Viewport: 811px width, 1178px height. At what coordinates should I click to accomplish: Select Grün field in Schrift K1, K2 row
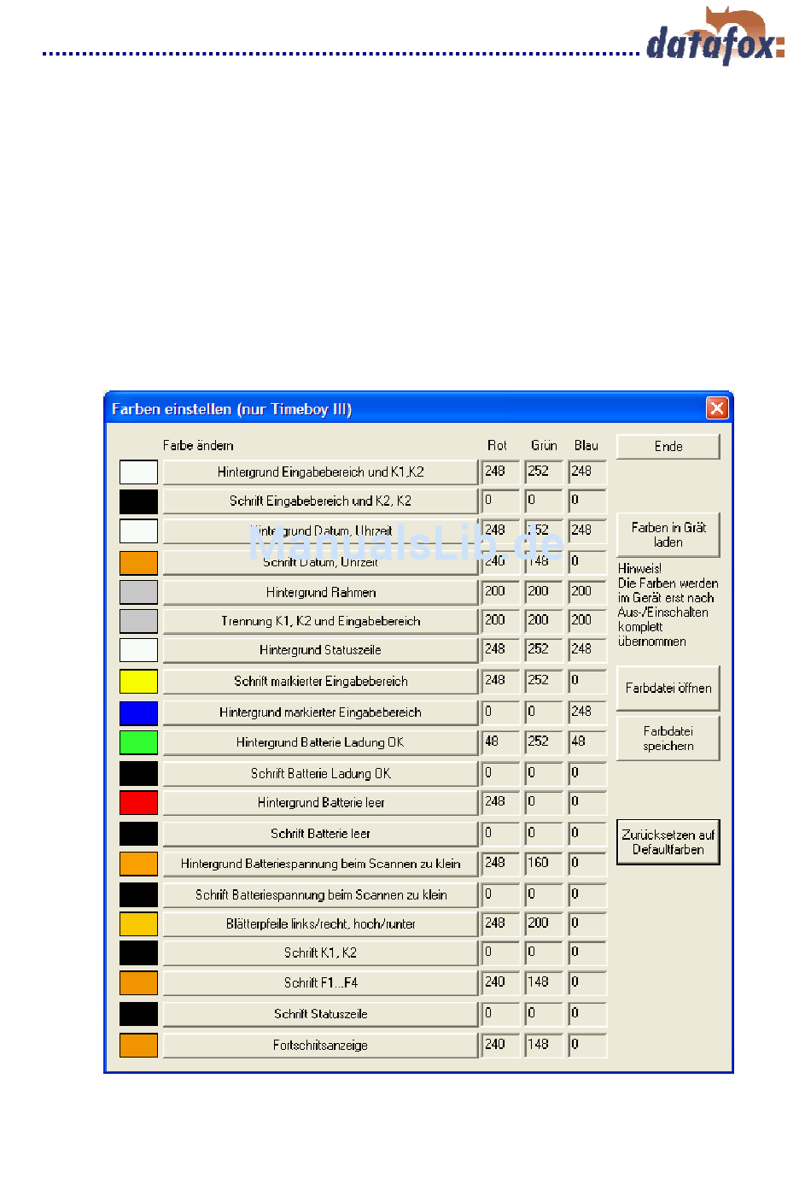pos(544,952)
